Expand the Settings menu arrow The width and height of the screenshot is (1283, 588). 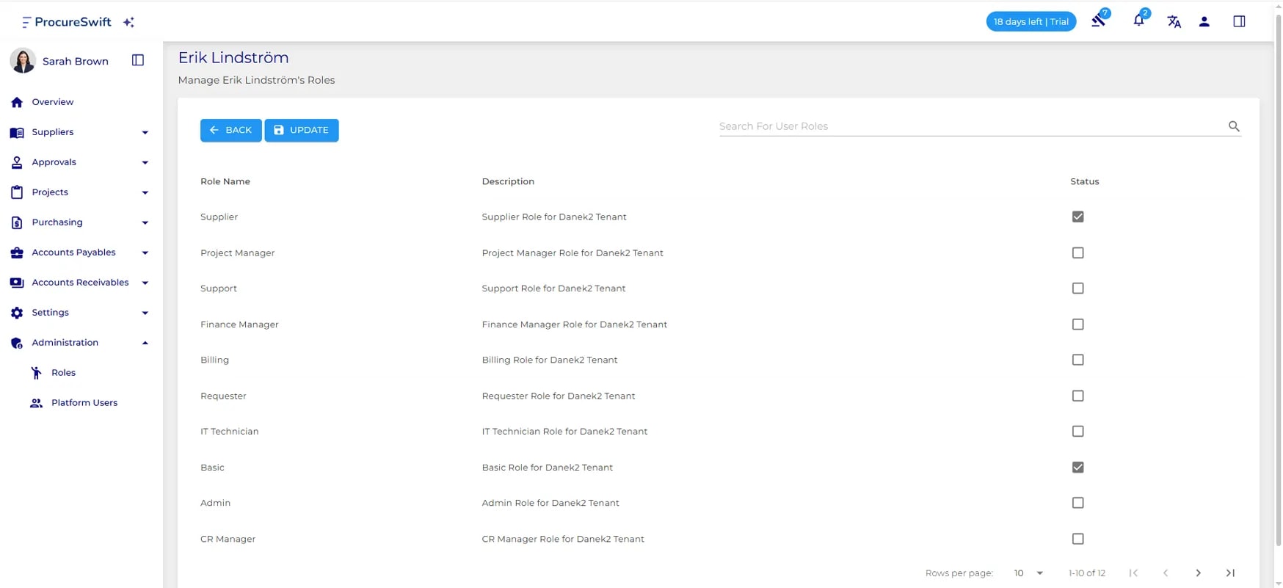(145, 313)
